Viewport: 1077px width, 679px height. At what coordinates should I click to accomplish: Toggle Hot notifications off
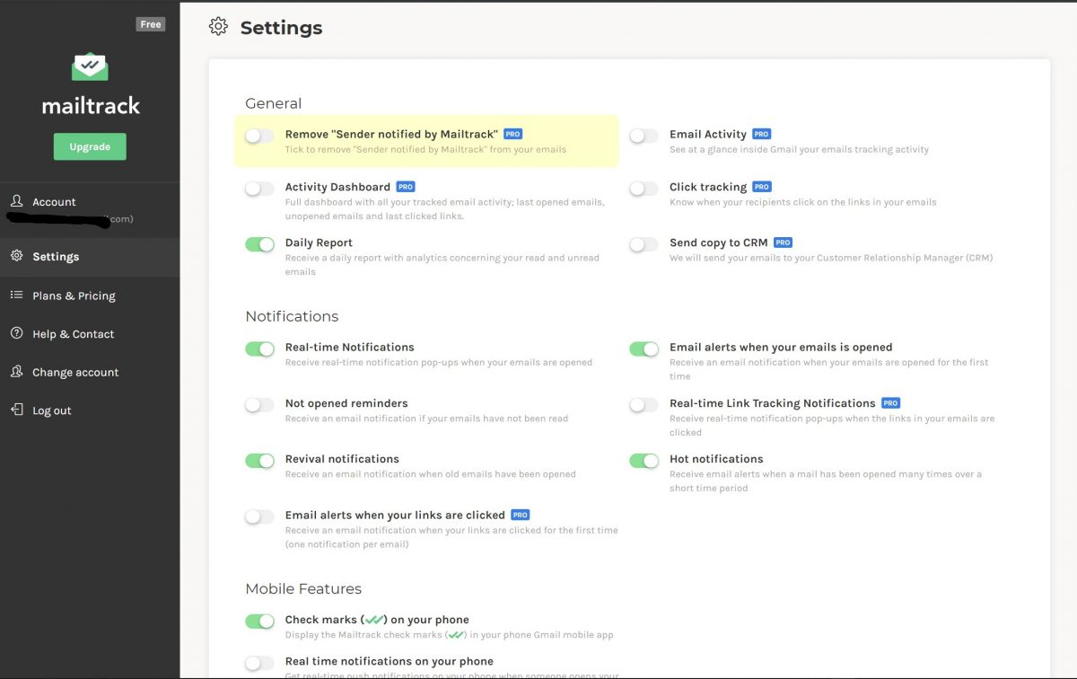coord(644,461)
